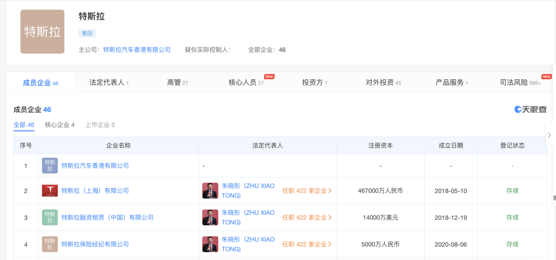Select the 对外投资 tab
The height and width of the screenshot is (260, 556).
tap(384, 83)
